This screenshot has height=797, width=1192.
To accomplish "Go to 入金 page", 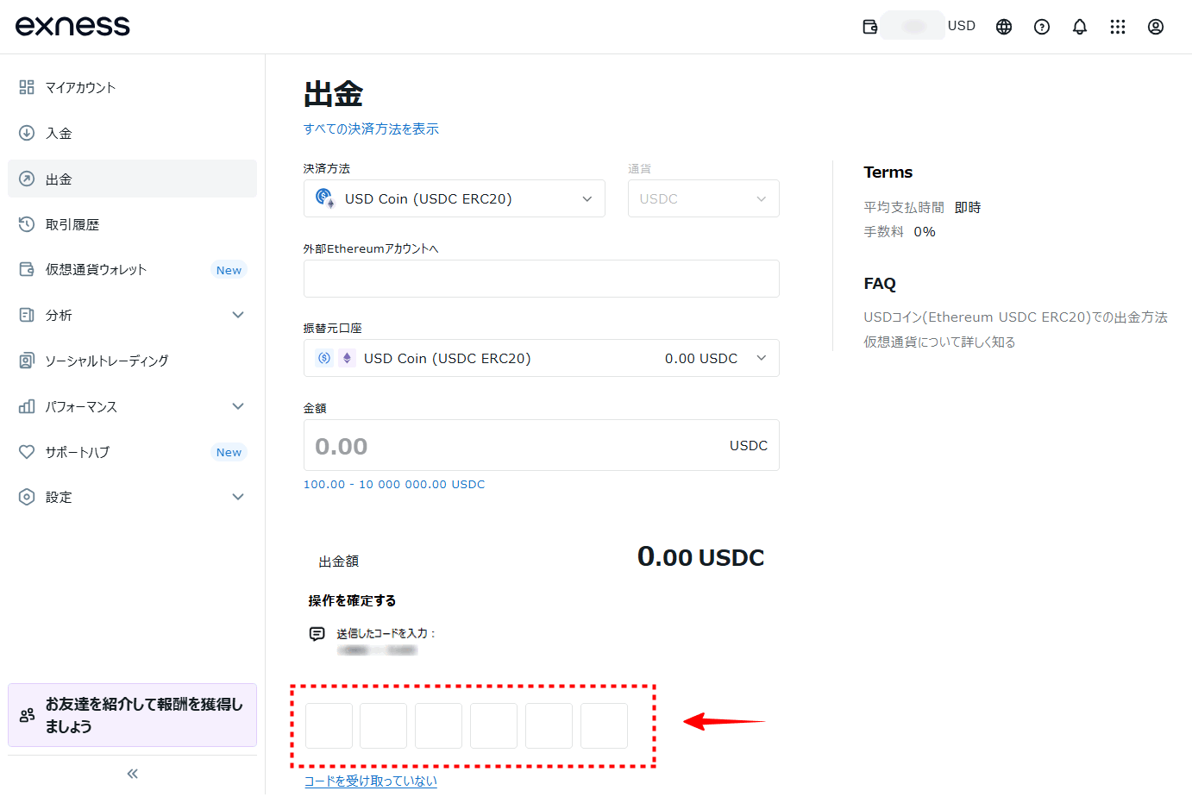I will click(132, 133).
